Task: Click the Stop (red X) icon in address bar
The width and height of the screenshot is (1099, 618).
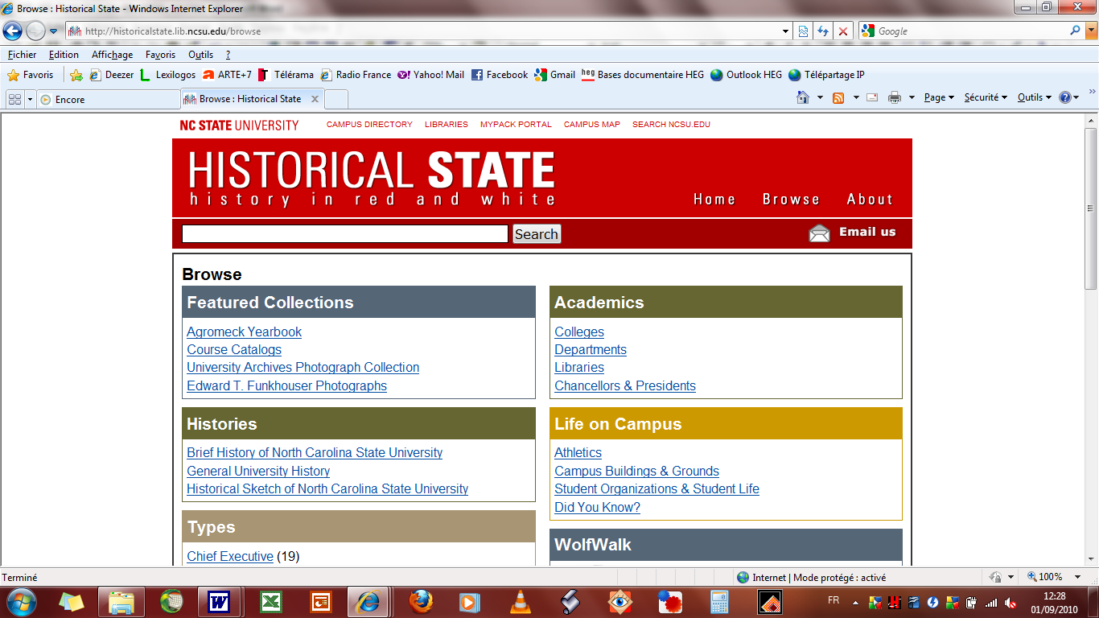Action: coord(843,31)
